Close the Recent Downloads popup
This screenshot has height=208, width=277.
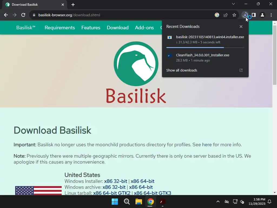pyautogui.click(x=241, y=27)
